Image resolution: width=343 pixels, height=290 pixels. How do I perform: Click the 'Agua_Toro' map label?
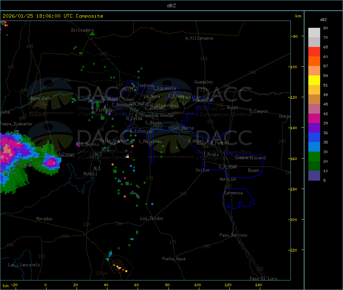41,98
